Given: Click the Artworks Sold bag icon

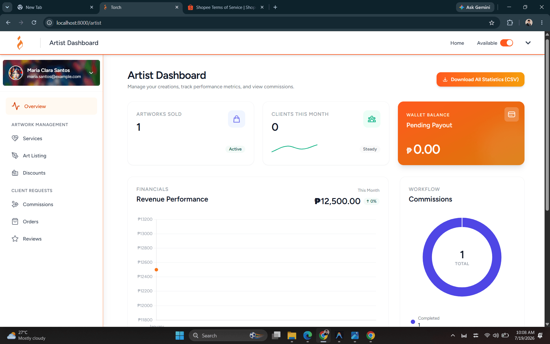Looking at the screenshot, I should tap(237, 119).
